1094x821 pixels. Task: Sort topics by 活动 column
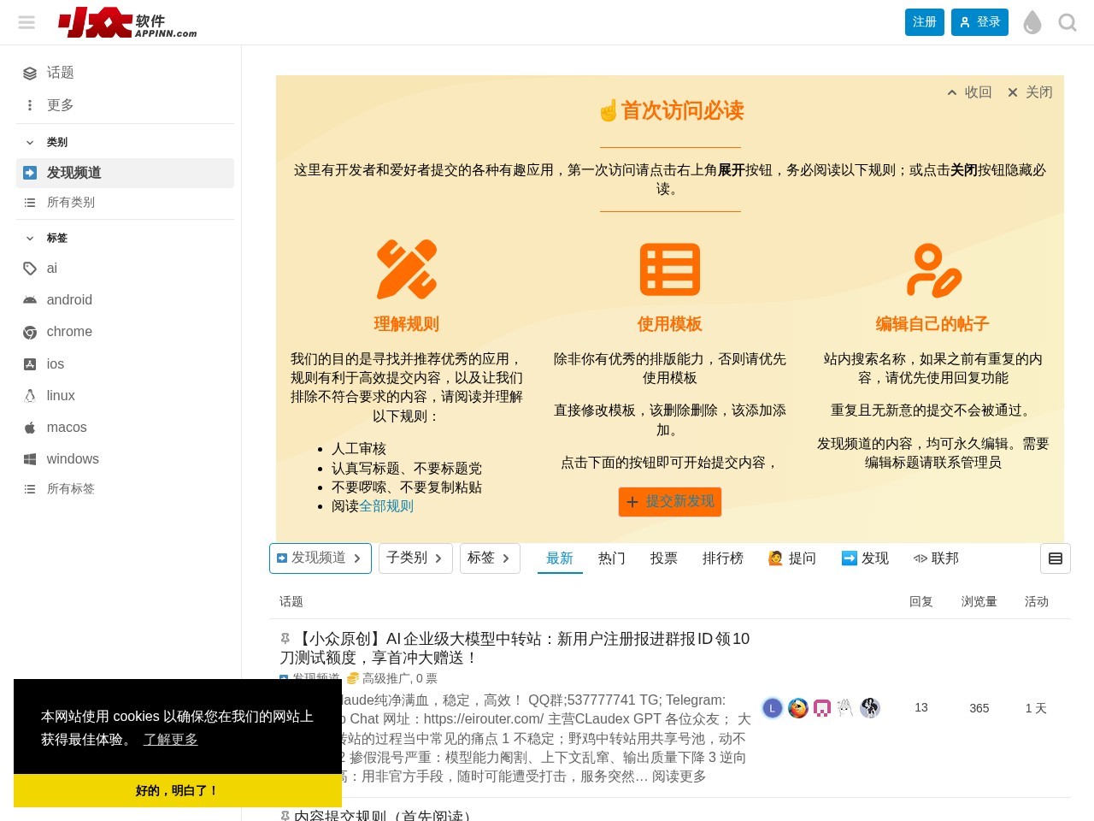[x=1037, y=602]
